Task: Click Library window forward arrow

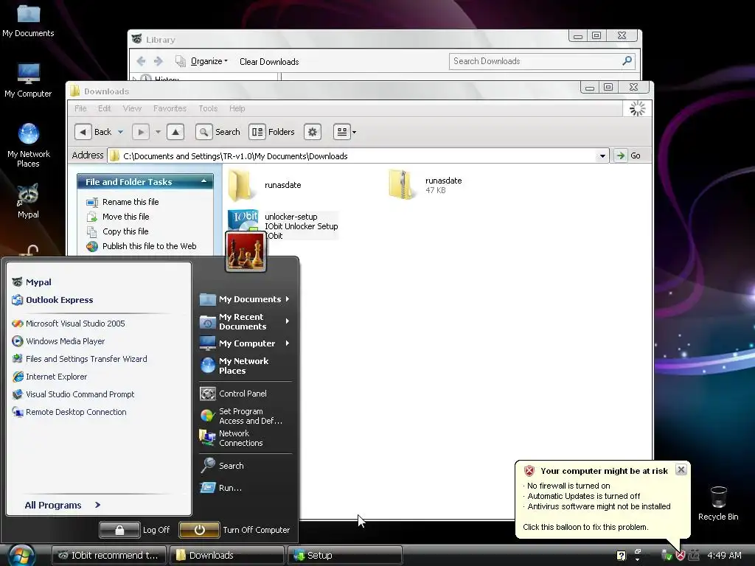Action: point(158,61)
